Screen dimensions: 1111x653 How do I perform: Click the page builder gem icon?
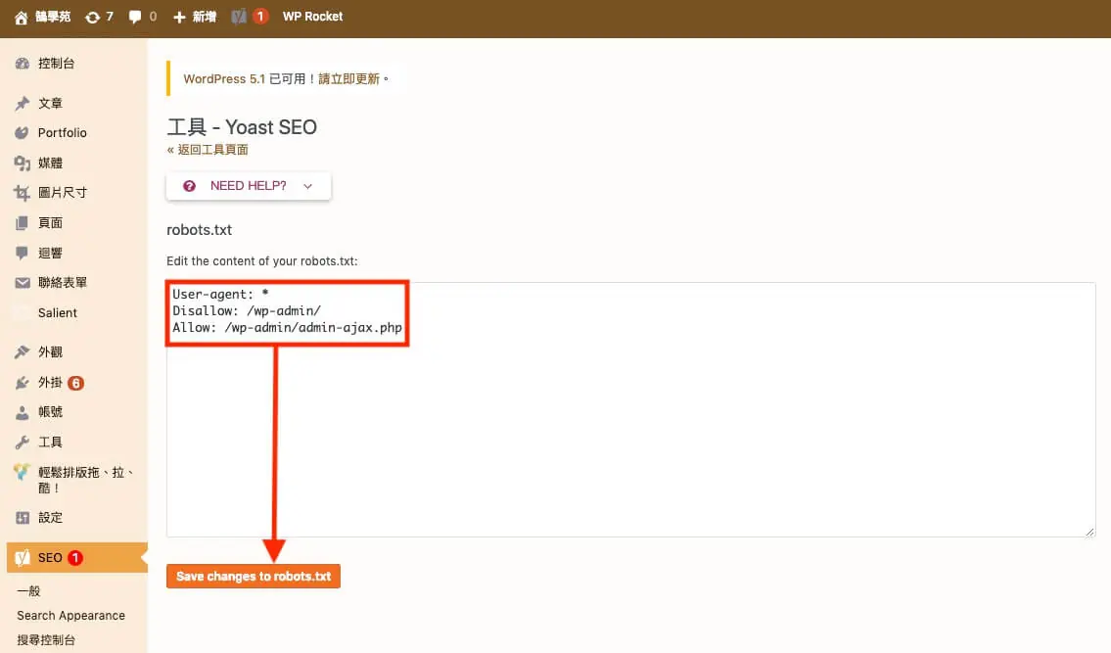[22, 472]
